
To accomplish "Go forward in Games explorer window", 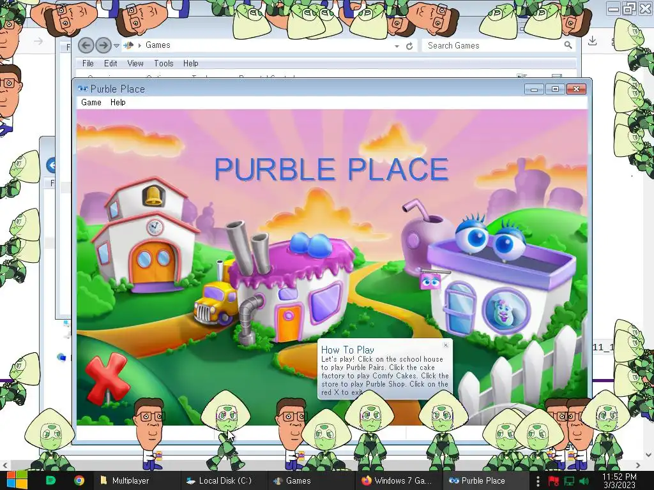I will tap(103, 45).
